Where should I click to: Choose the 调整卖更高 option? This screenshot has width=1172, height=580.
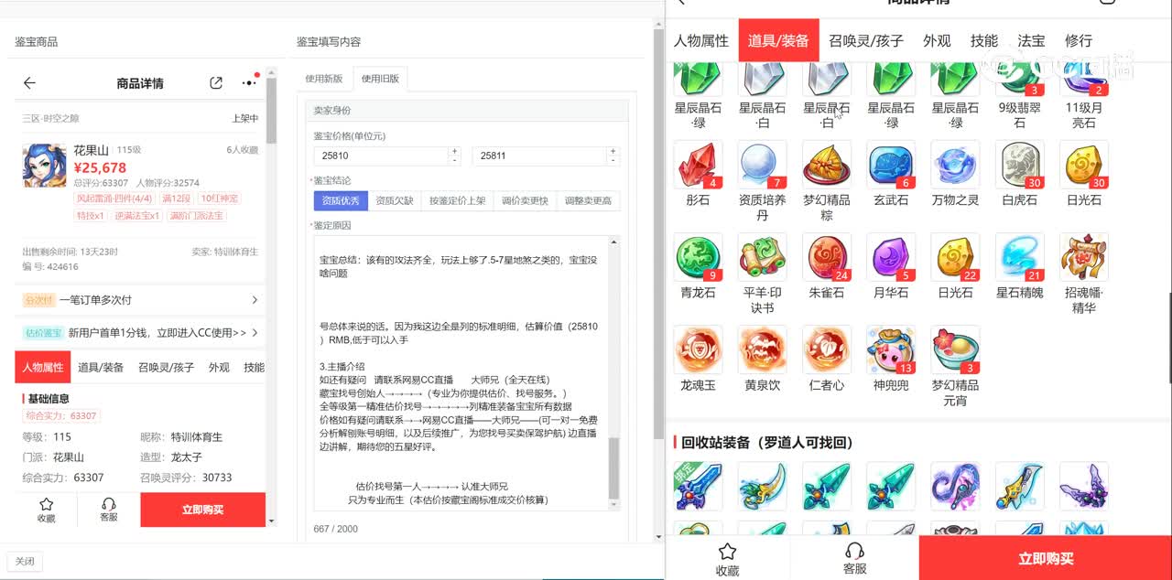pyautogui.click(x=588, y=200)
